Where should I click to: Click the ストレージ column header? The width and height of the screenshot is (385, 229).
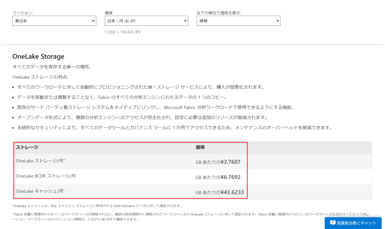pos(27,148)
